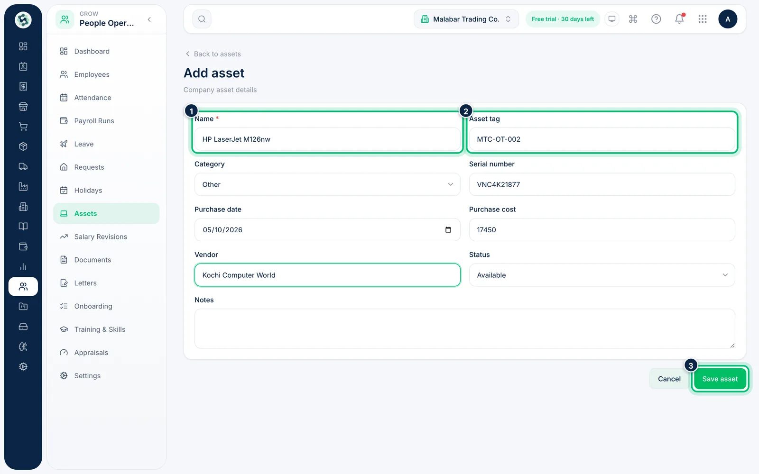Focus the Notes text area
The width and height of the screenshot is (759, 474).
pos(464,328)
